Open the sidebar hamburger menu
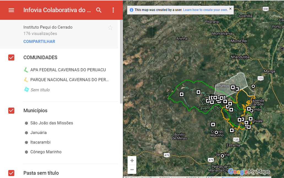Viewport: 284px width, 178px height. click(x=11, y=10)
